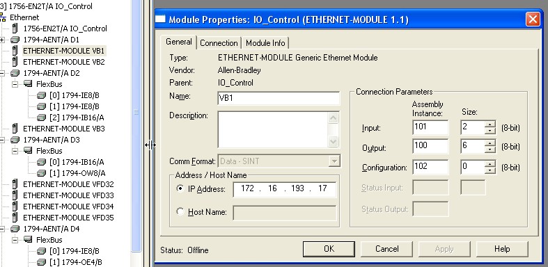Click the [1] 1794-OE4/B module icon
This screenshot has height=267, width=548.
[x=41, y=262]
